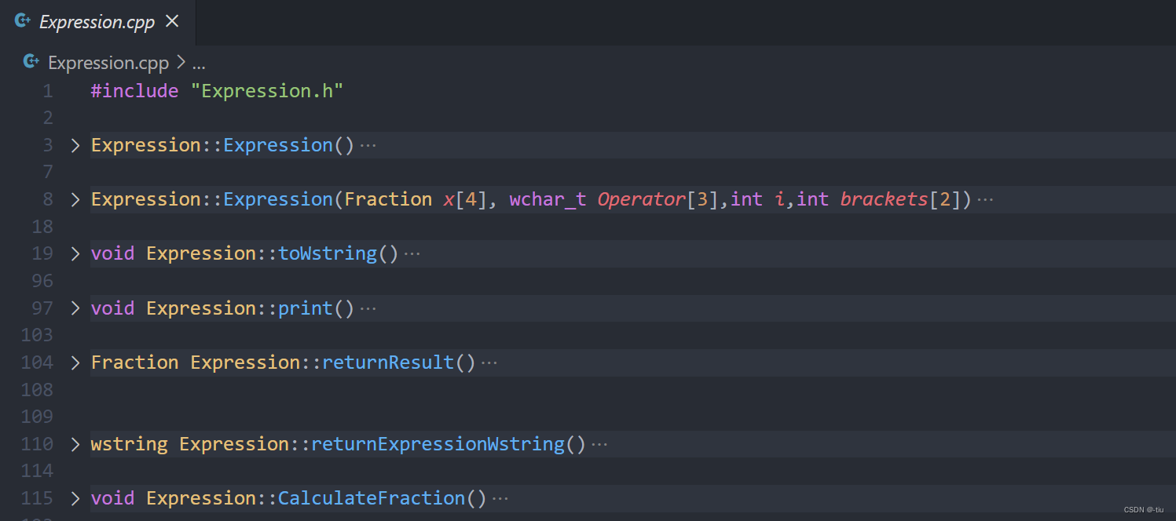Click void keyword on line 97
The image size is (1176, 521).
113,308
